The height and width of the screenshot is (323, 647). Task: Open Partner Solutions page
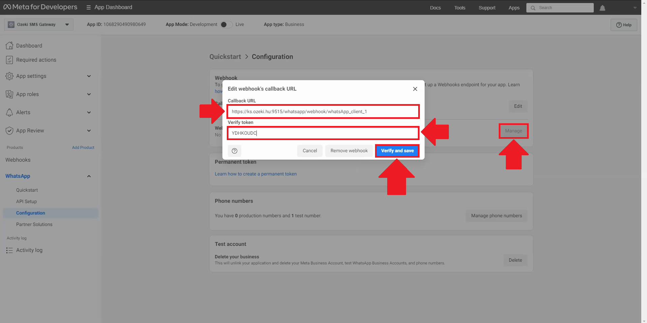pos(34,224)
